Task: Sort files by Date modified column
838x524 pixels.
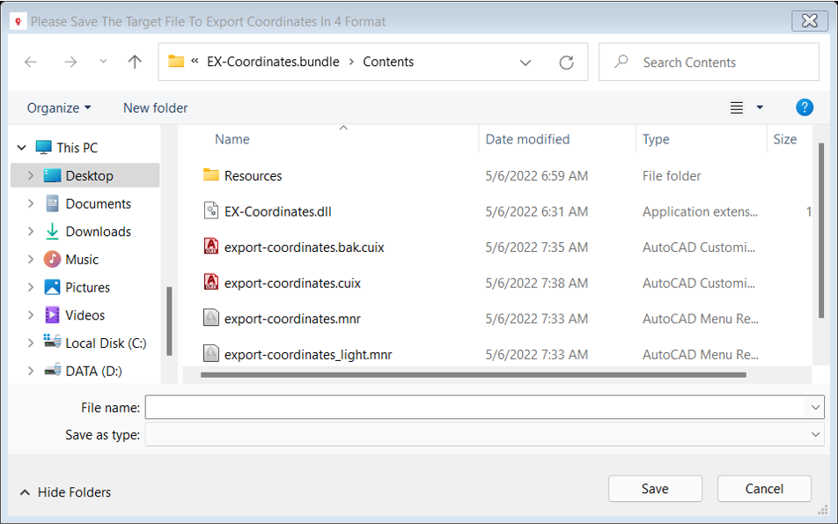Action: 527,139
